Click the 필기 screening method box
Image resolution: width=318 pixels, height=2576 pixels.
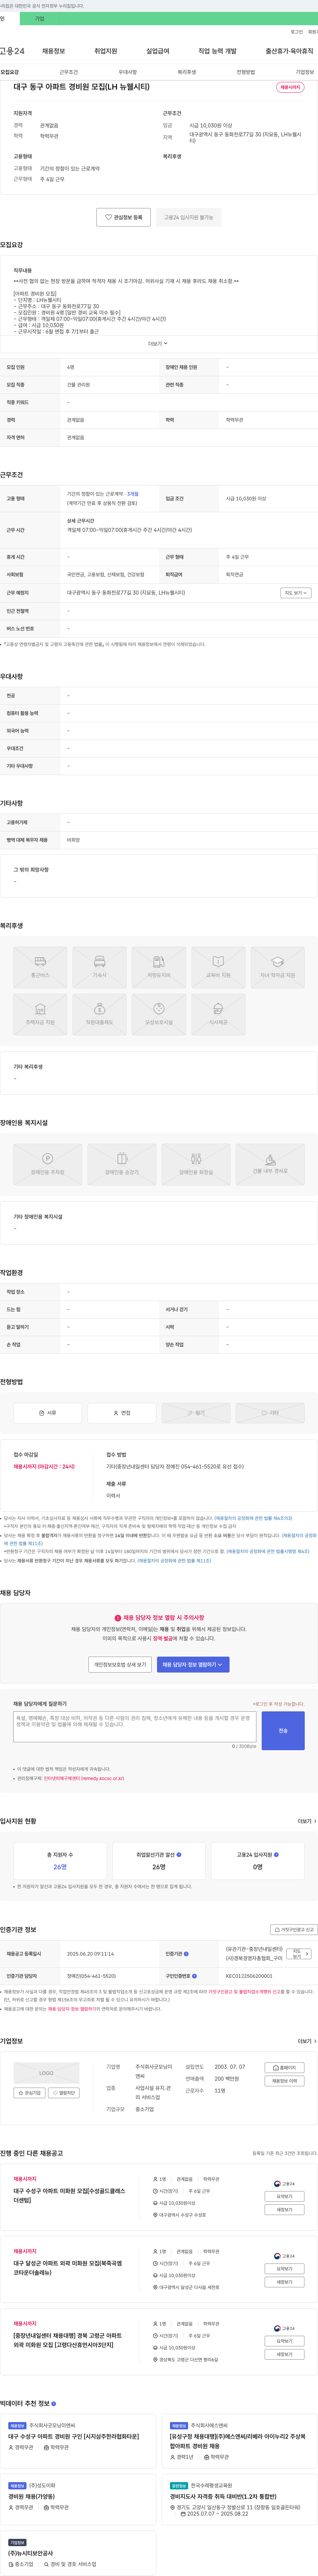[196, 1413]
